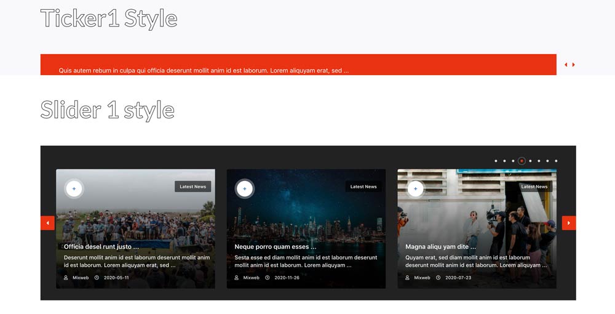Image resolution: width=615 pixels, height=314 pixels.
Task: Select the active red pagination dot
Action: 522,161
